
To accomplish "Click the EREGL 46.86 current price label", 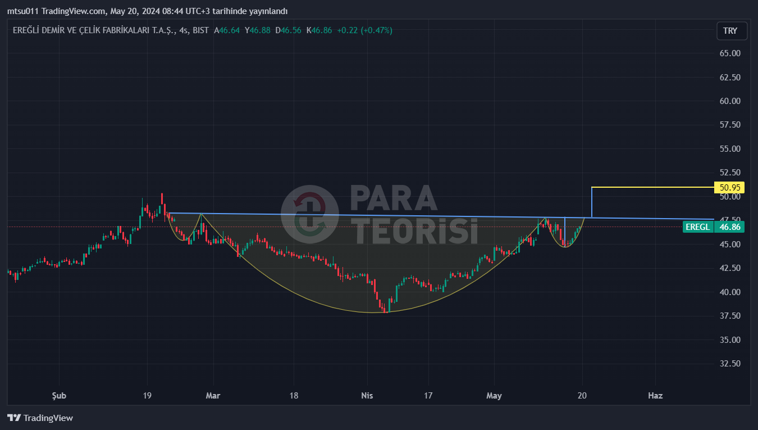I will 714,227.
